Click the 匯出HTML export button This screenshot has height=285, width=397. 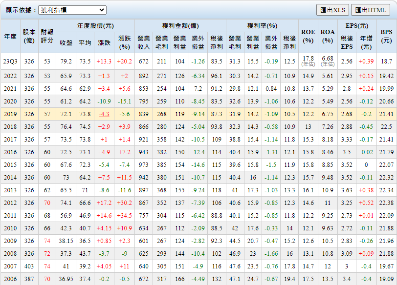coord(370,10)
